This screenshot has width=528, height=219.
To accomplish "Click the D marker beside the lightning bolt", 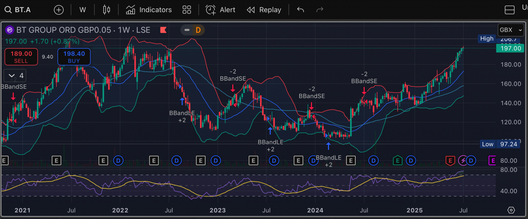I will click(x=471, y=160).
